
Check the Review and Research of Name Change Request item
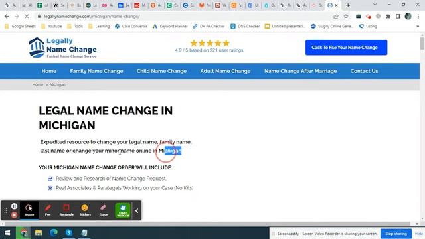pos(50,179)
